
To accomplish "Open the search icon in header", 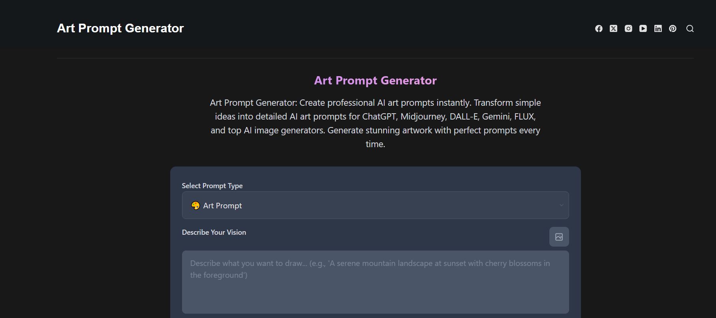I will coord(690,28).
